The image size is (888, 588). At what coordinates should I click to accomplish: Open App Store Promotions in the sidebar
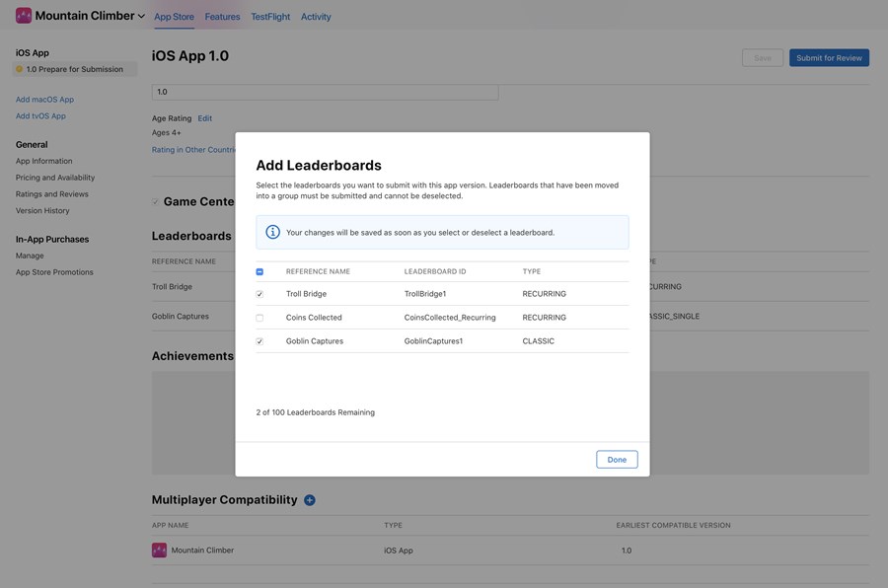54,272
